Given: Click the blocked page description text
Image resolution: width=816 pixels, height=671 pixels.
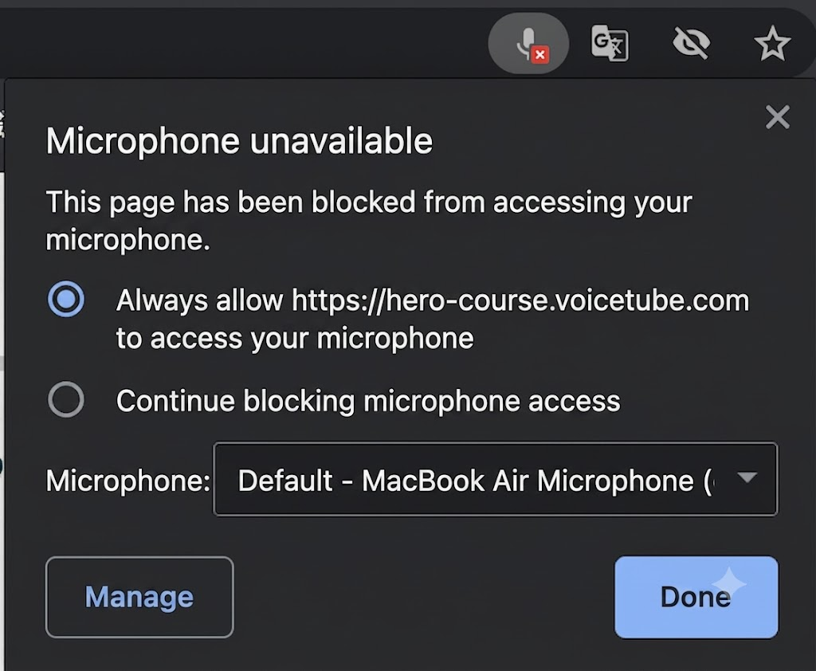Looking at the screenshot, I should (x=369, y=221).
